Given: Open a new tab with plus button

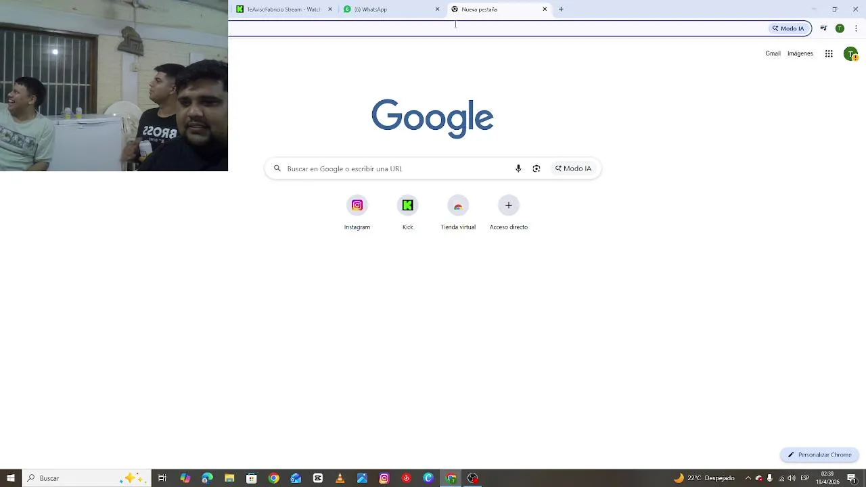Looking at the screenshot, I should tap(561, 9).
